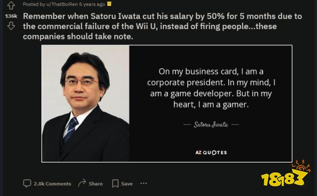Click the cursive Satoru Iwata signature
The height and width of the screenshot is (196, 317).
click(x=211, y=125)
